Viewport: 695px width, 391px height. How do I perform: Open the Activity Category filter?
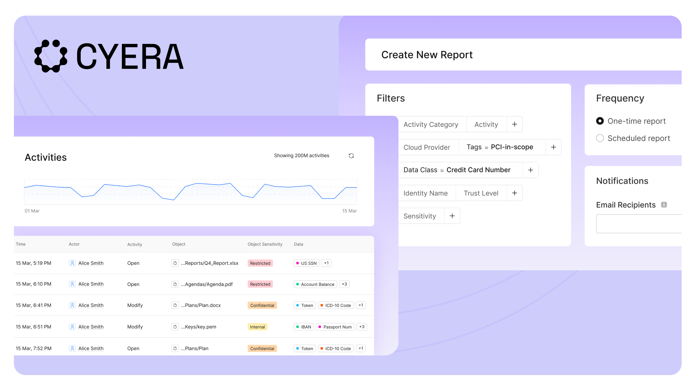tap(431, 124)
